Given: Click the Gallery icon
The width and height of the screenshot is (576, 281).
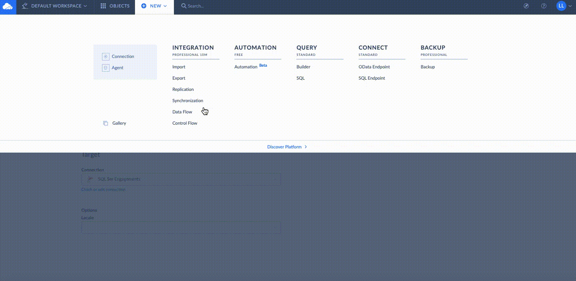Looking at the screenshot, I should point(106,123).
